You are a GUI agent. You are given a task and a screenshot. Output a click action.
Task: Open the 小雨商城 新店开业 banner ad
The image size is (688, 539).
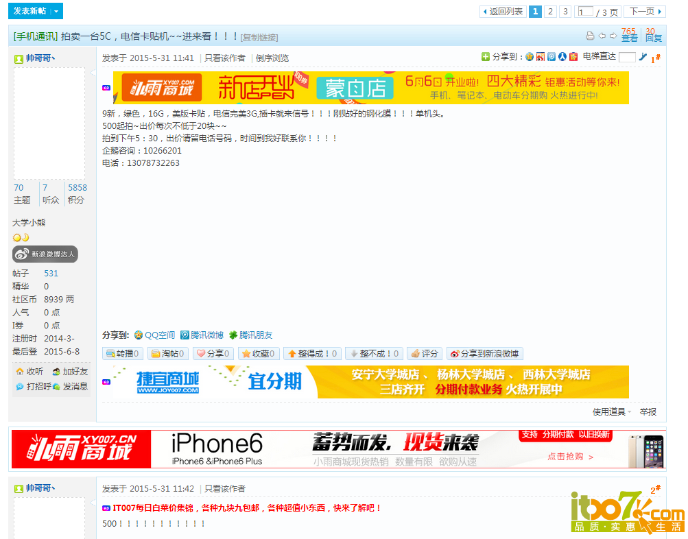[371, 88]
